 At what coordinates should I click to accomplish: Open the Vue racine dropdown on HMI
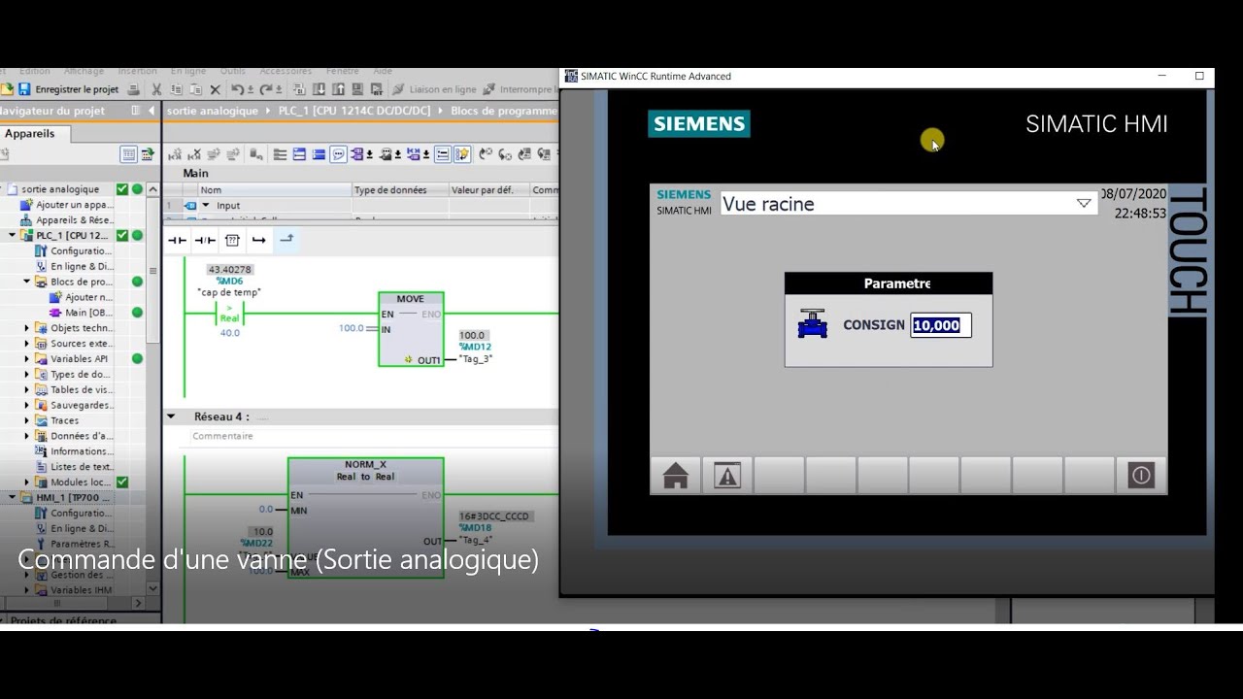point(1084,204)
